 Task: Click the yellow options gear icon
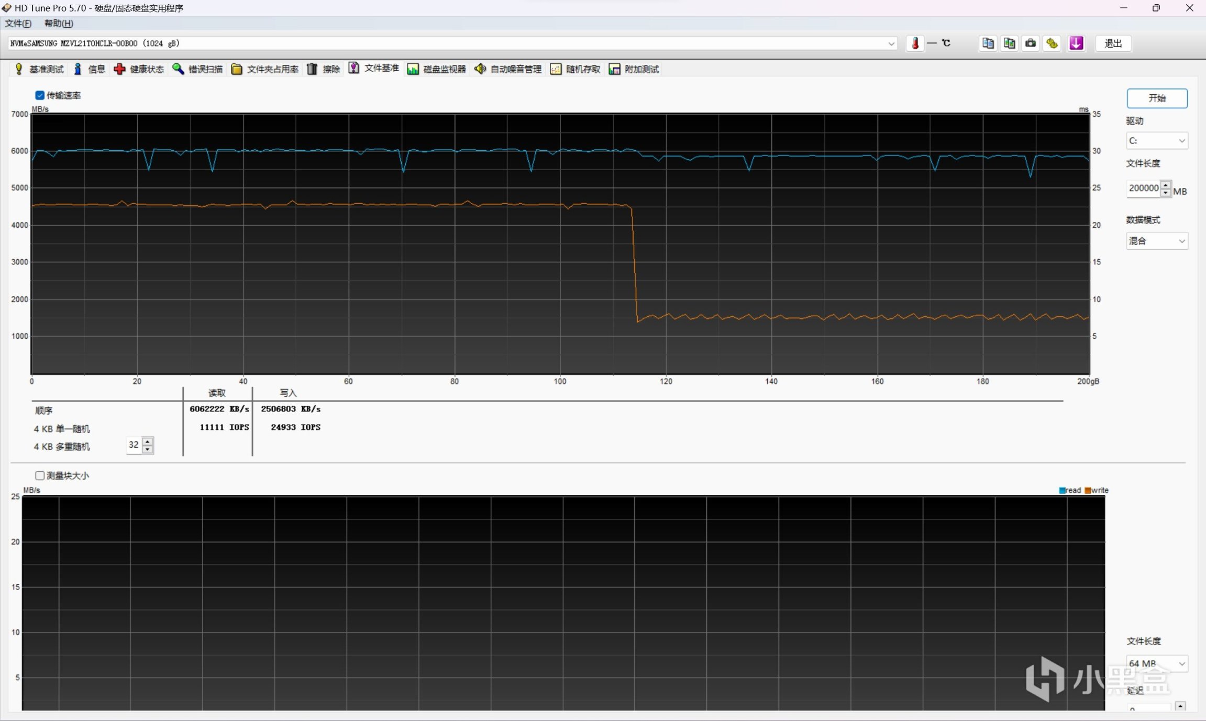click(1052, 43)
